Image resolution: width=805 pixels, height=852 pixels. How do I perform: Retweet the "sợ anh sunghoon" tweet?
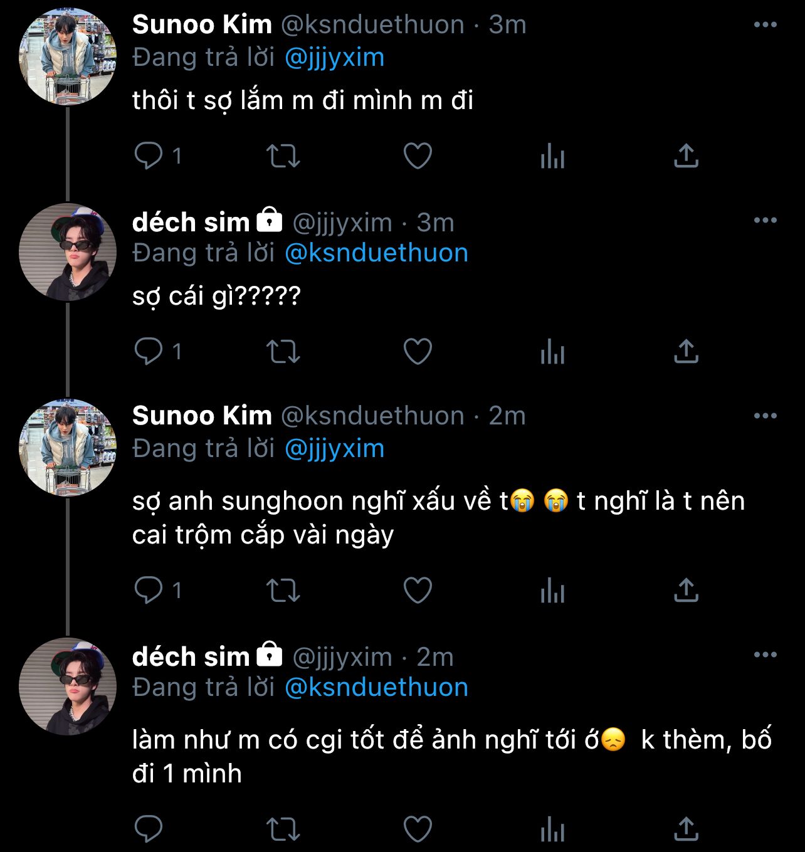[283, 591]
